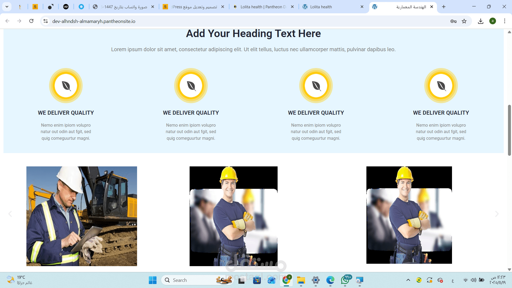
Task: Show previous carousel slide arrow
Action: (10, 214)
